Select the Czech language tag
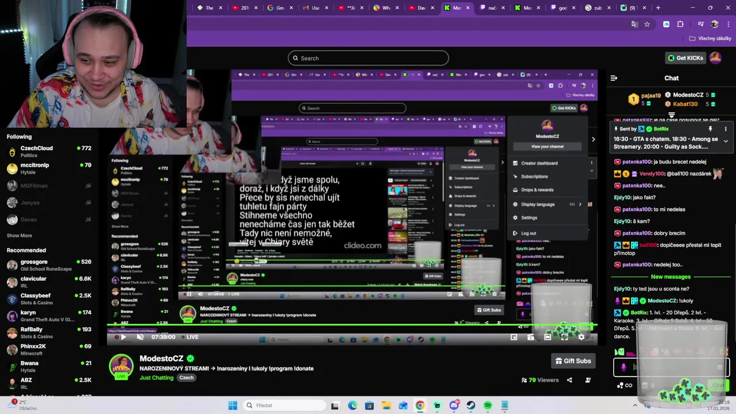 point(186,378)
